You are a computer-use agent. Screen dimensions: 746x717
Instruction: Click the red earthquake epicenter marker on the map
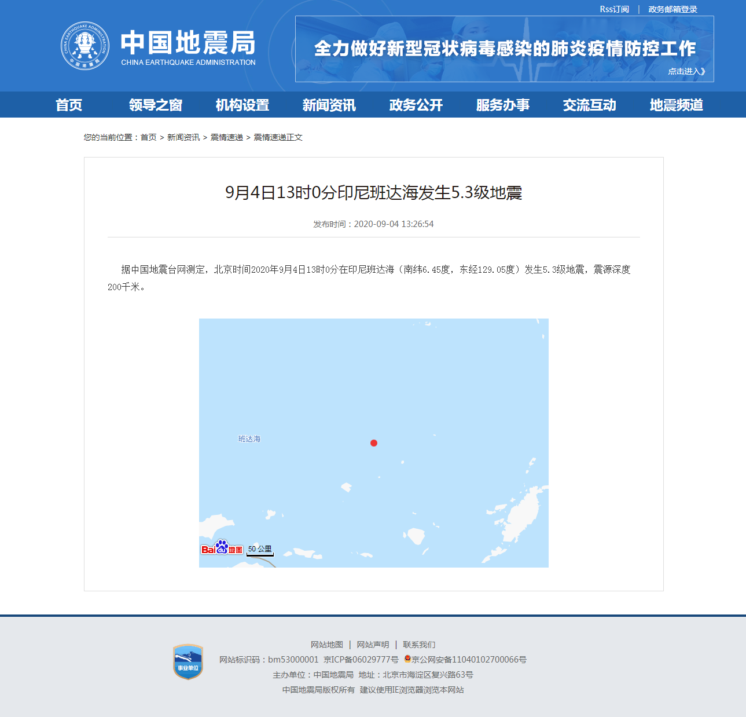374,444
